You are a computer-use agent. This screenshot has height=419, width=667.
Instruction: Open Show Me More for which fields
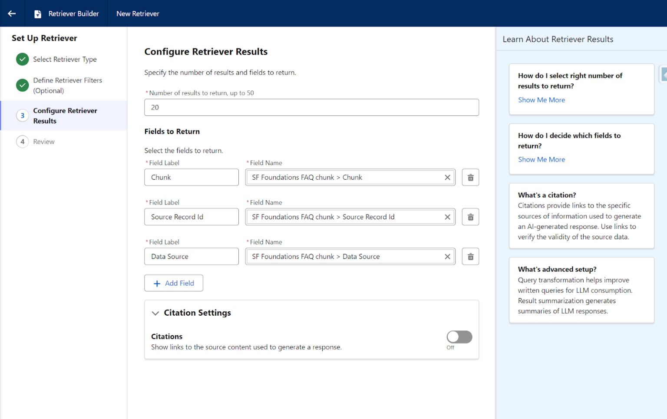pyautogui.click(x=542, y=159)
